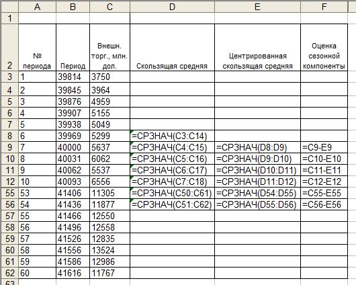Select cell with value 5049
Viewport: 356px width, 285px height.
pyautogui.click(x=109, y=124)
